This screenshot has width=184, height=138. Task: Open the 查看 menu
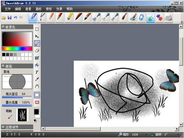(28, 9)
